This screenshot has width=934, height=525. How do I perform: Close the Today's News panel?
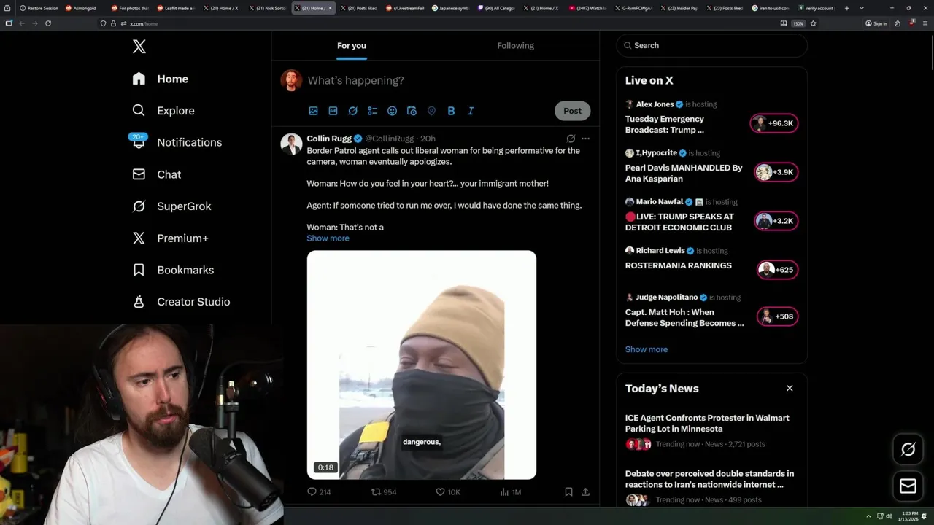[x=790, y=388]
